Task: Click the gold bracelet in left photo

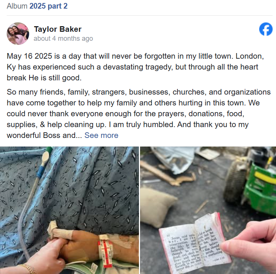Action: click(x=27, y=268)
